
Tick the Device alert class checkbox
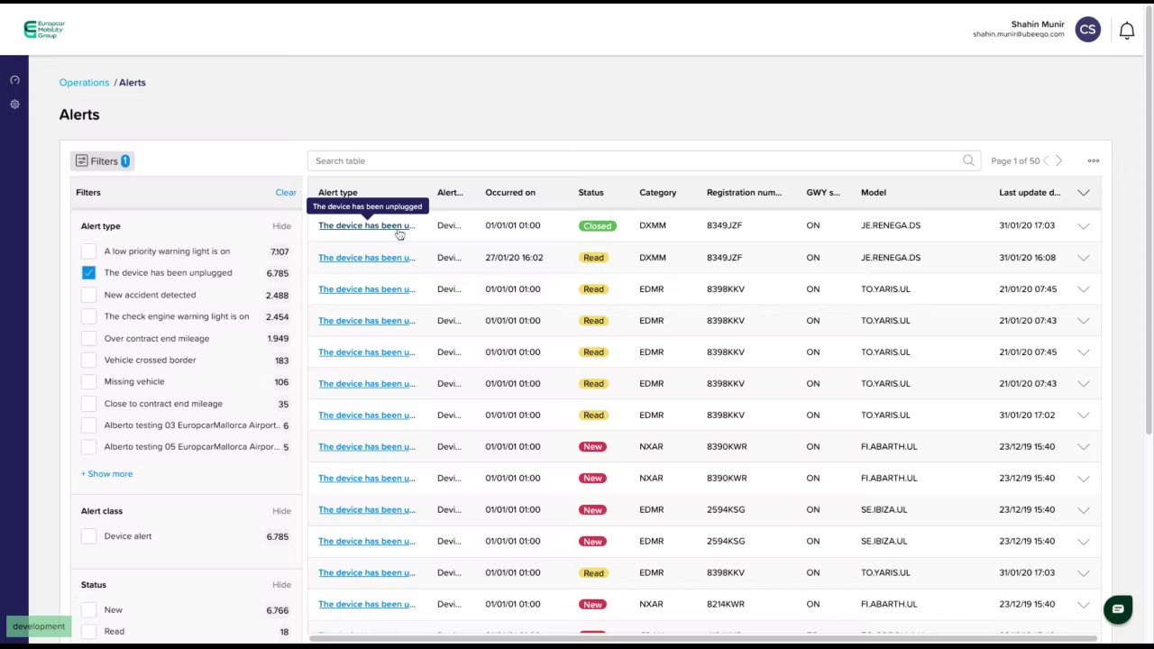point(88,536)
